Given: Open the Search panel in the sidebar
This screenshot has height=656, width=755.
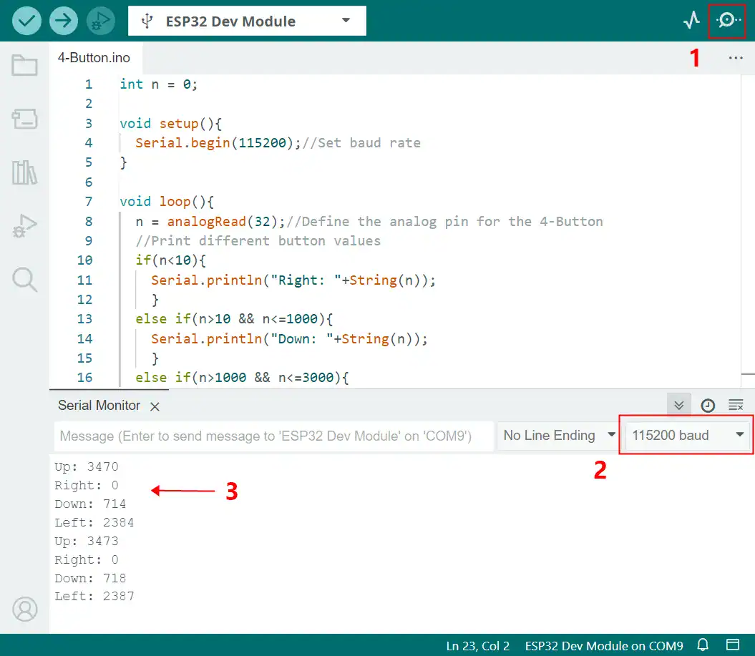Looking at the screenshot, I should coord(25,279).
